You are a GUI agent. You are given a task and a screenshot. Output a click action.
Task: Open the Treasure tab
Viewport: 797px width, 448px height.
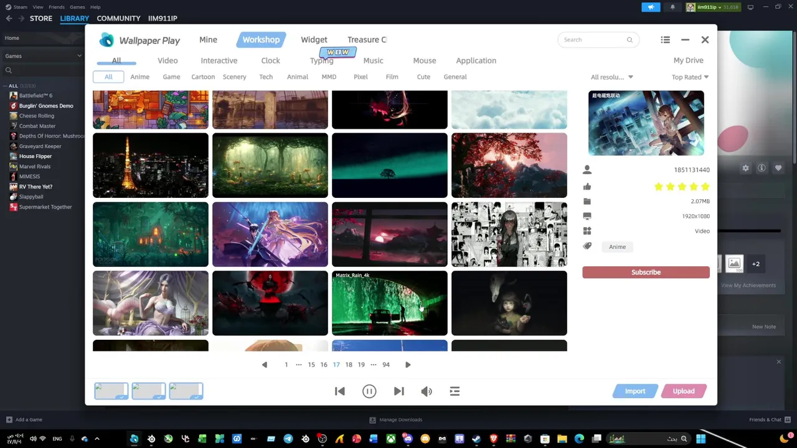367,40
